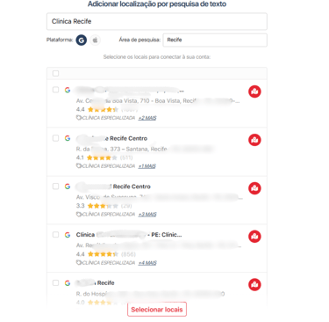Open red map icon for 3.3-rated result

pos(254,188)
